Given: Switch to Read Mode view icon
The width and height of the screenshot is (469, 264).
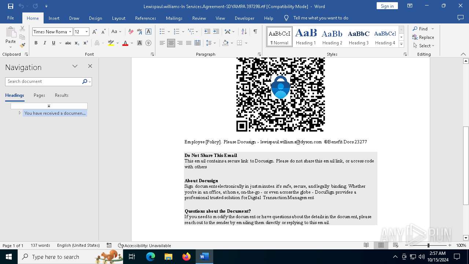Looking at the screenshot, I should point(366,245).
